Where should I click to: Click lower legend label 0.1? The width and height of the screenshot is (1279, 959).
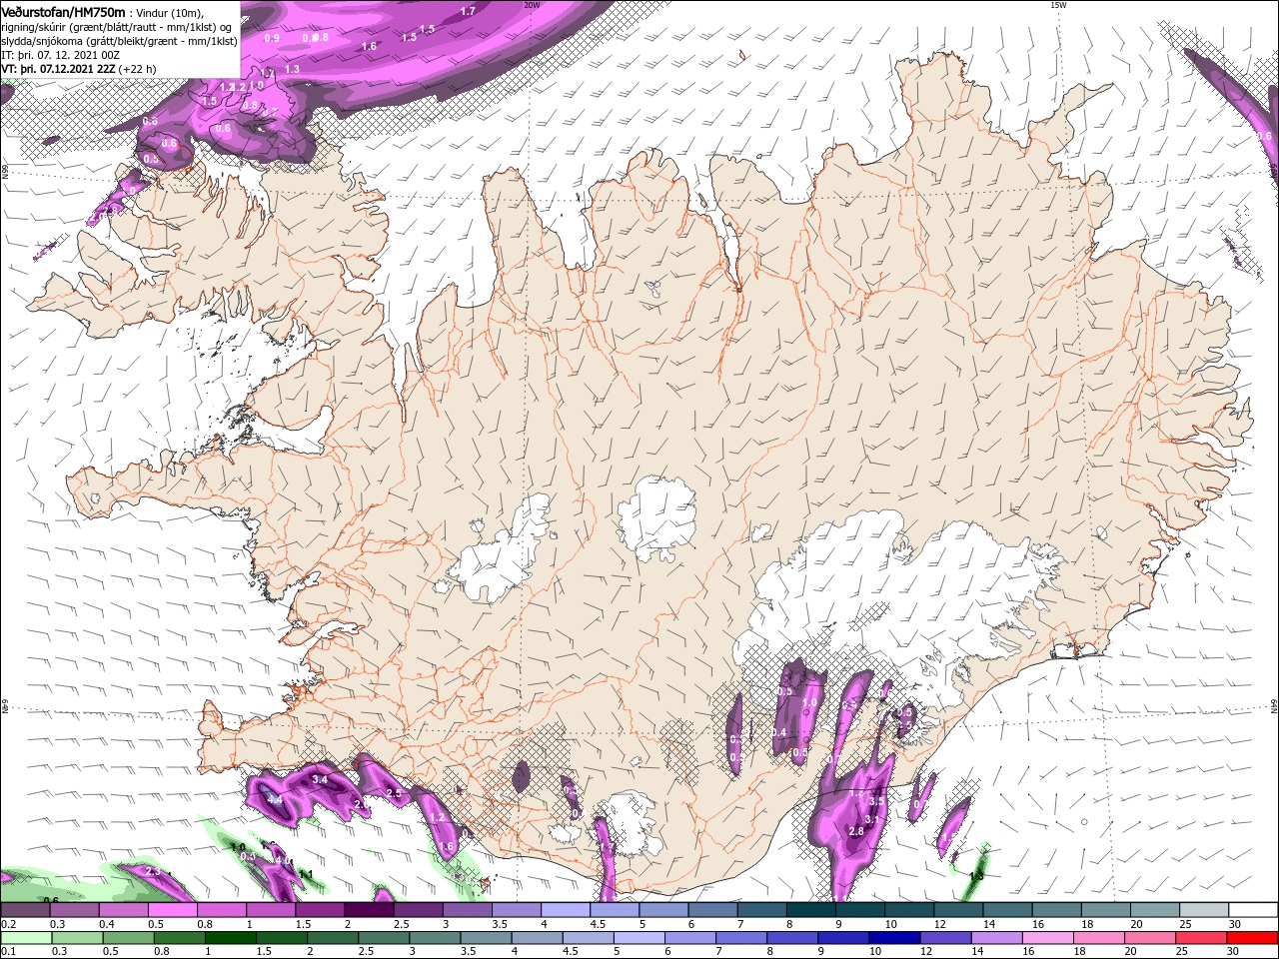tap(6, 952)
